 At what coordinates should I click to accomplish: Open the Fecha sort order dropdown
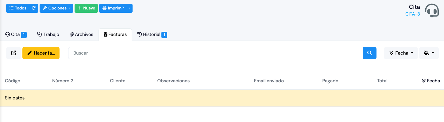point(401,53)
